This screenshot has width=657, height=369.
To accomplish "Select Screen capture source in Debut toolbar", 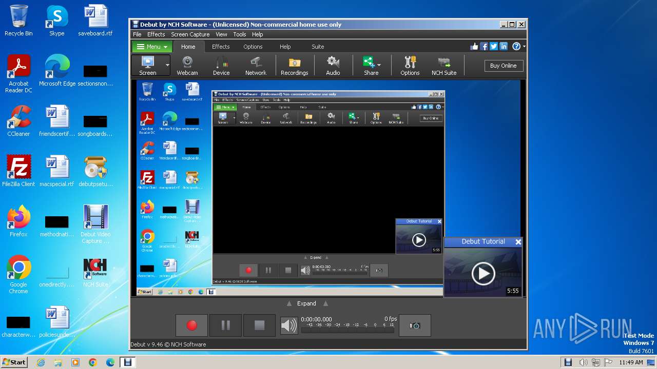I will tap(148, 66).
